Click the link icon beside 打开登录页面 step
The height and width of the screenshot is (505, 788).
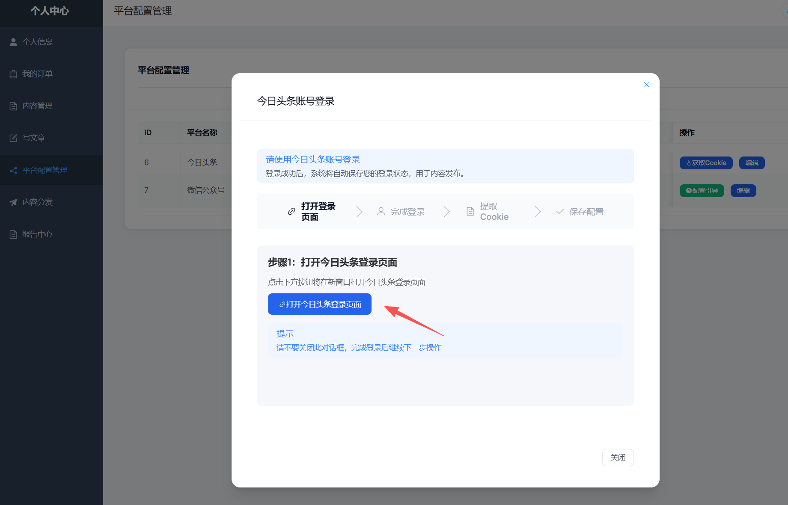[x=291, y=211]
